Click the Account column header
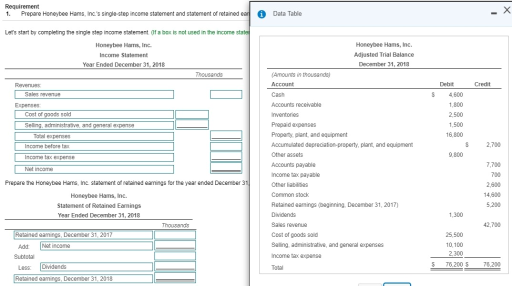This screenshot has height=286, width=512. click(x=282, y=84)
